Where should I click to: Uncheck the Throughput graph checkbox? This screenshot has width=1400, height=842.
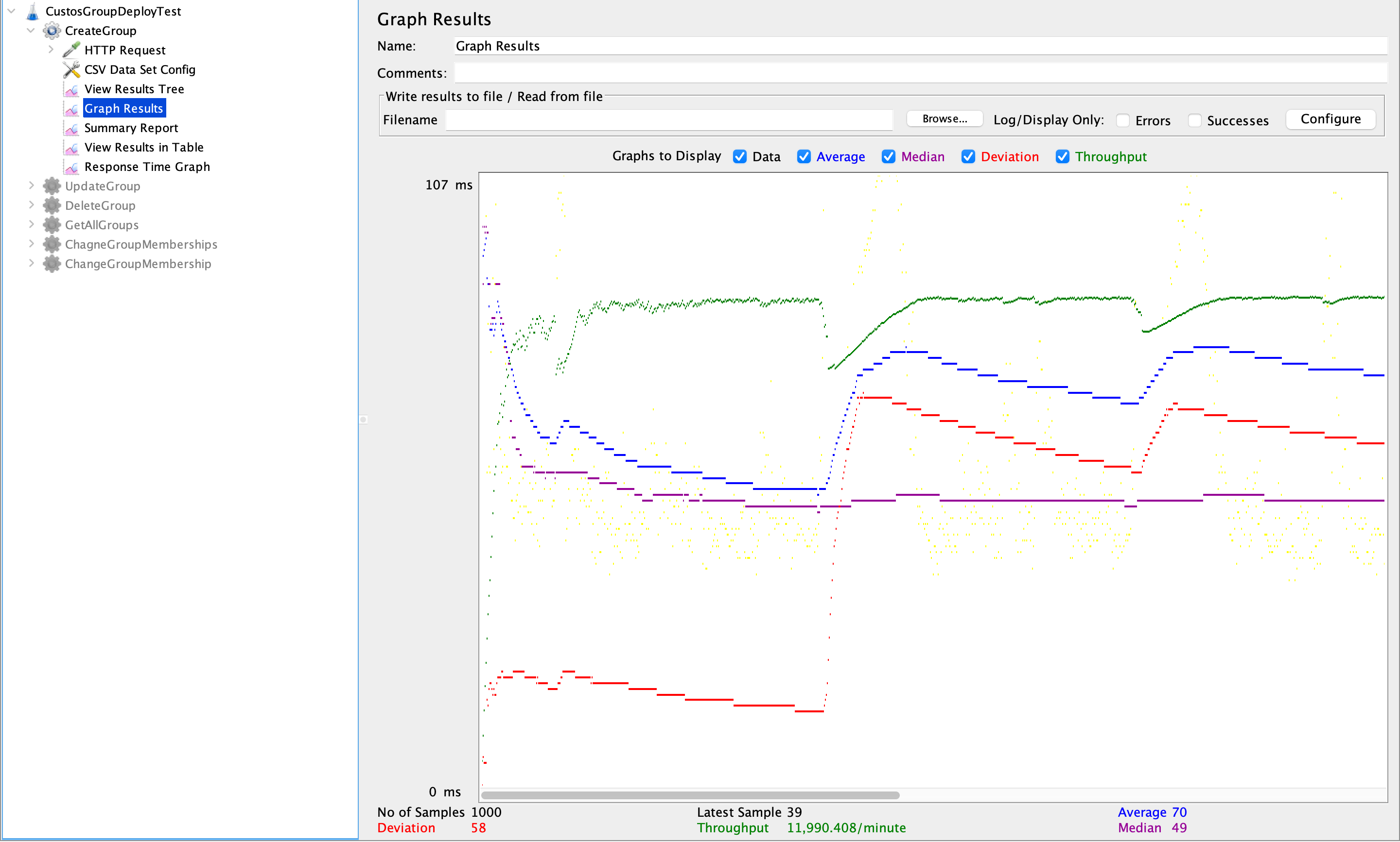1062,156
